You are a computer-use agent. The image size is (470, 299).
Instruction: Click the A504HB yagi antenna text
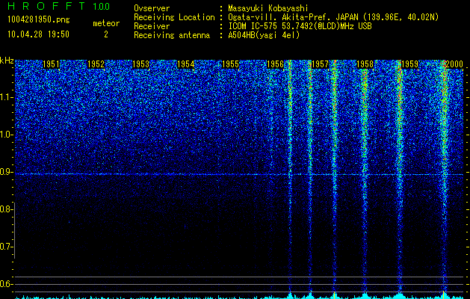pos(264,35)
